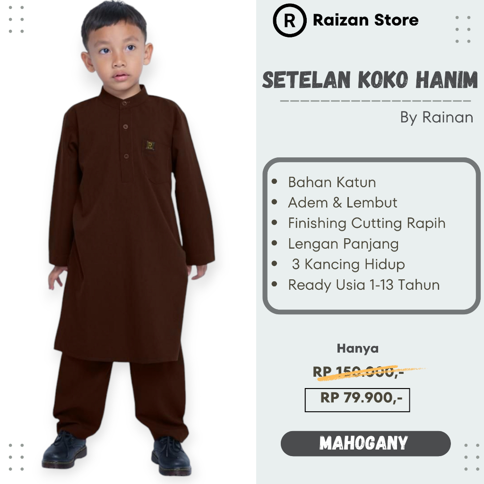
Task: Click the embroidered R badge on the shirt pocket
Action: [x=150, y=145]
